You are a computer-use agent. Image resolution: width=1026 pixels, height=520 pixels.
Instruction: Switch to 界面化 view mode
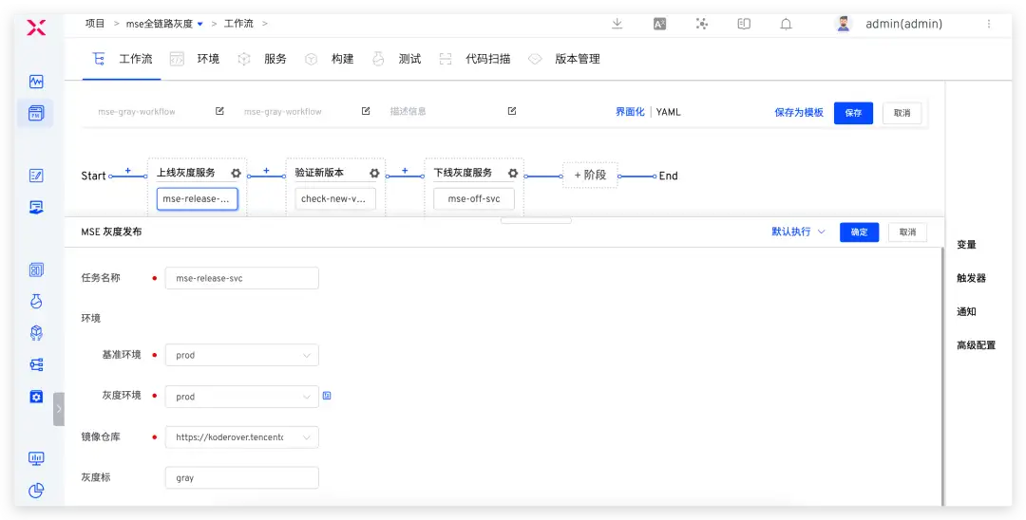pyautogui.click(x=630, y=112)
